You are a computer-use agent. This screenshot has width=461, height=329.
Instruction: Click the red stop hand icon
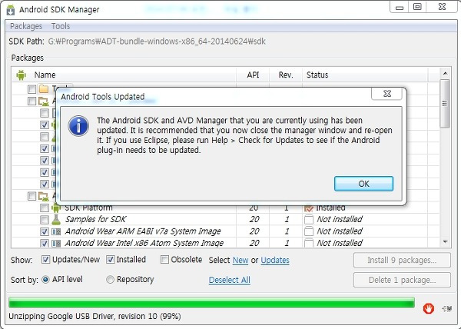coord(429,308)
